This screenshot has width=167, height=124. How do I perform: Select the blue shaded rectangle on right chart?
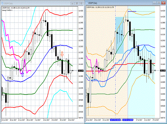pyautogui.click(x=120, y=35)
